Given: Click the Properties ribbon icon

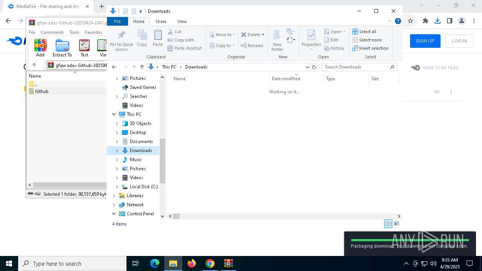Looking at the screenshot, I should (311, 39).
